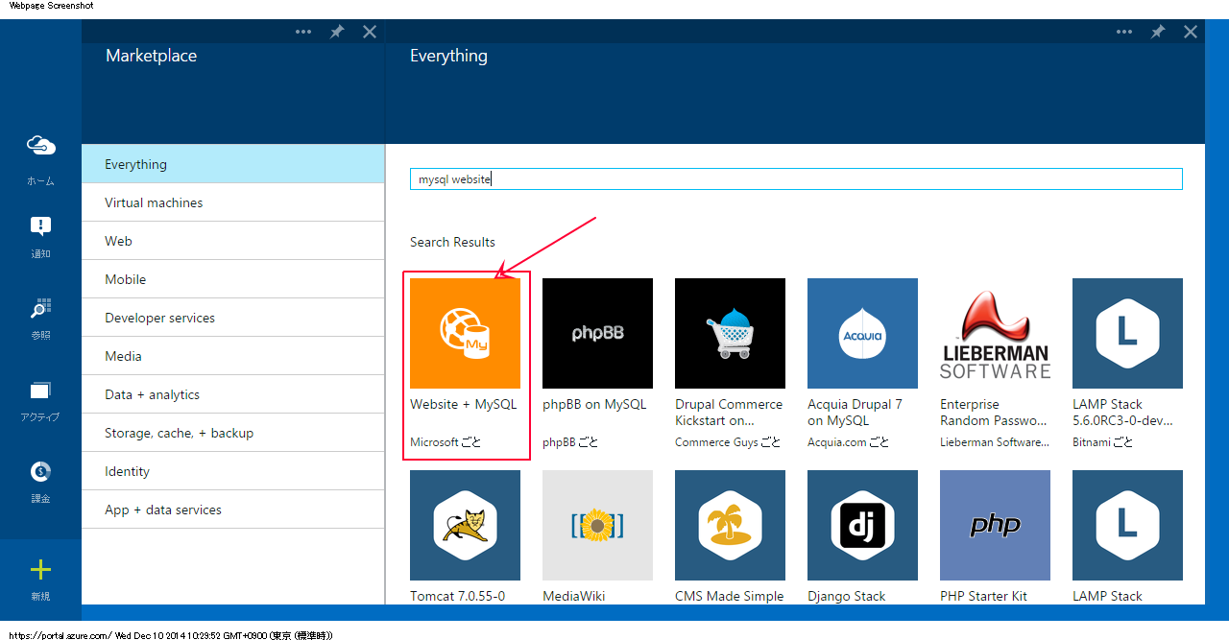Image resolution: width=1229 pixels, height=640 pixels.
Task: Open Everything blade more options ellipsis
Action: pos(1124,32)
